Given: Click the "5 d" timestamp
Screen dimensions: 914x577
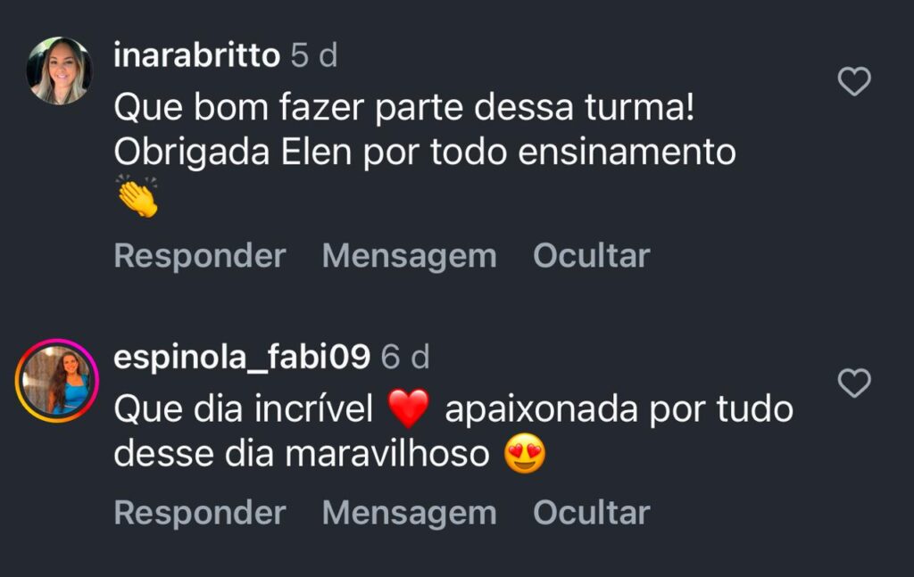Looking at the screenshot, I should [x=315, y=56].
